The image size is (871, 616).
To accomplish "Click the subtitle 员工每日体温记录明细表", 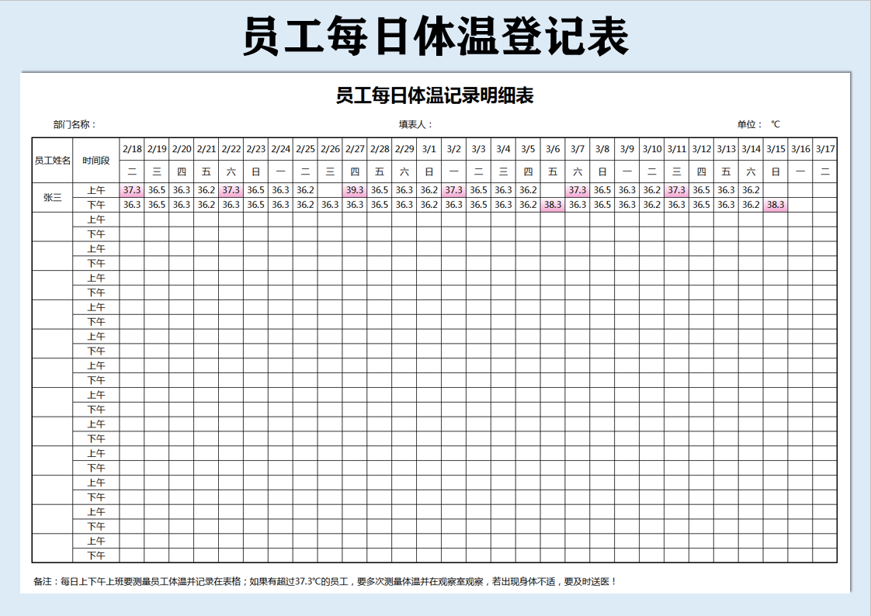I will tap(435, 95).
